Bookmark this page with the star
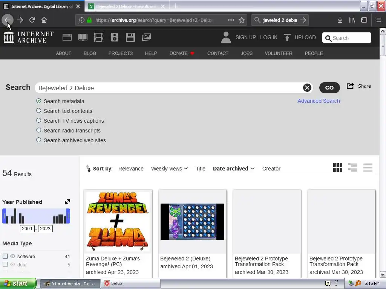Viewport: 386px width, 289px height. pyautogui.click(x=242, y=20)
